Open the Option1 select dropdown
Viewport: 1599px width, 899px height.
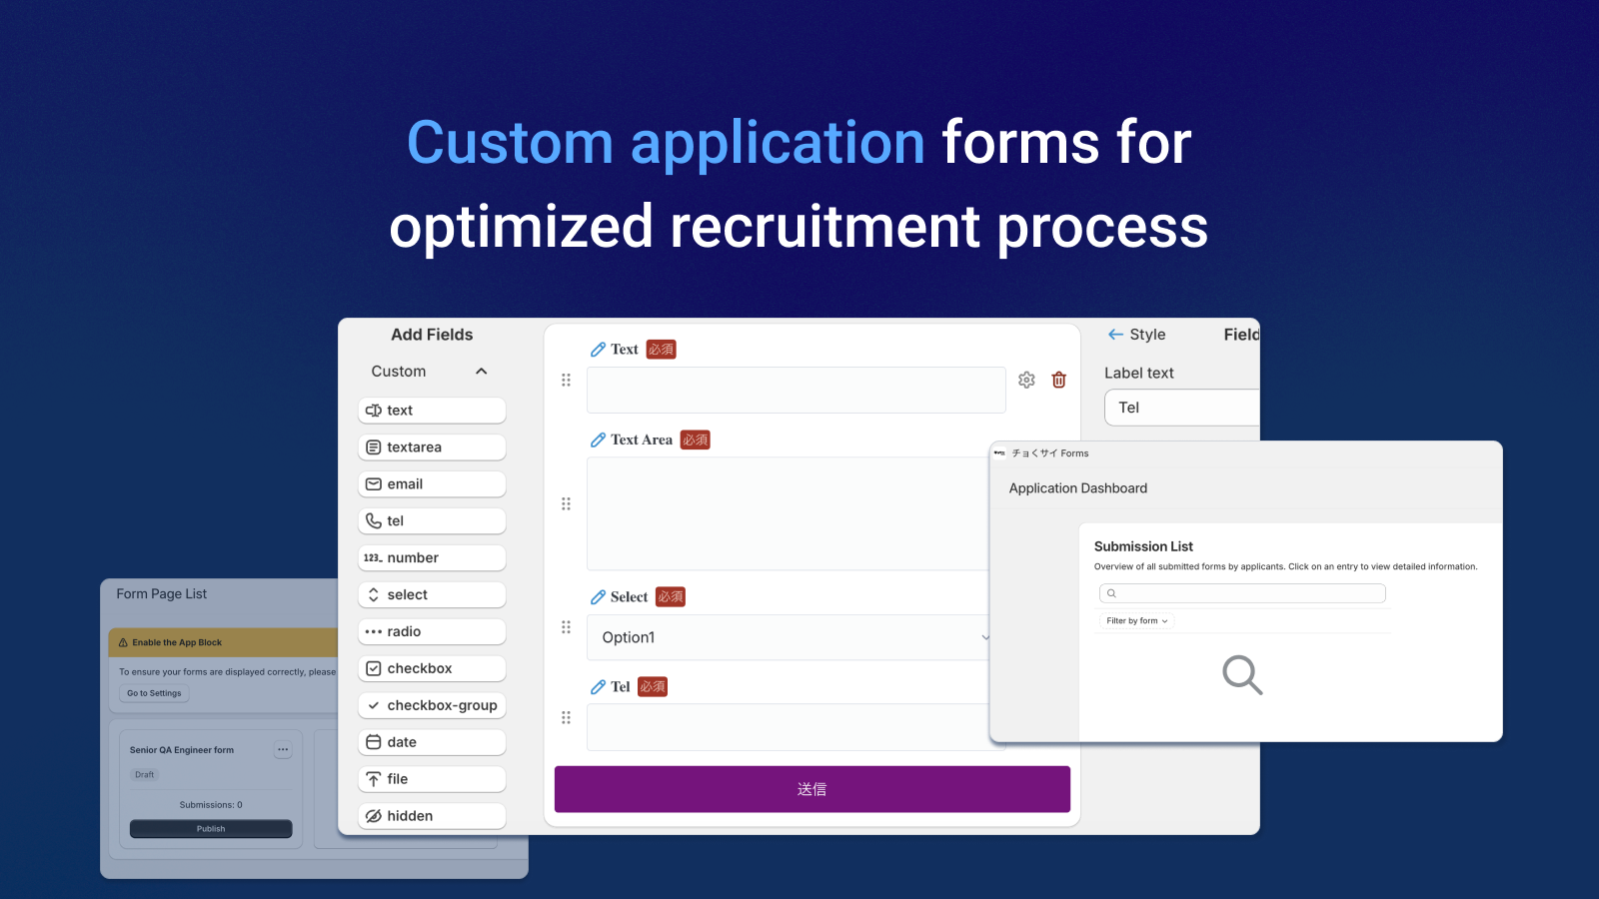click(x=790, y=637)
